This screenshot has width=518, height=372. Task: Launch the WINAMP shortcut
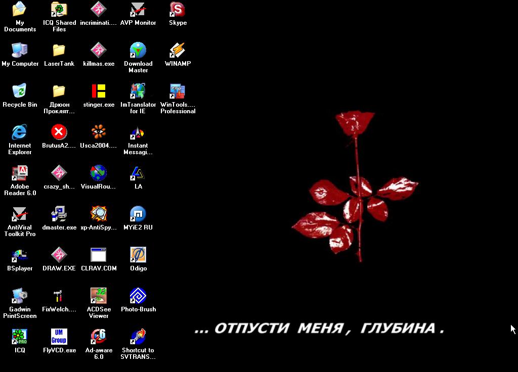pos(178,50)
